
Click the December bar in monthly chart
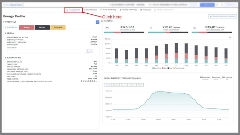(x=226, y=56)
